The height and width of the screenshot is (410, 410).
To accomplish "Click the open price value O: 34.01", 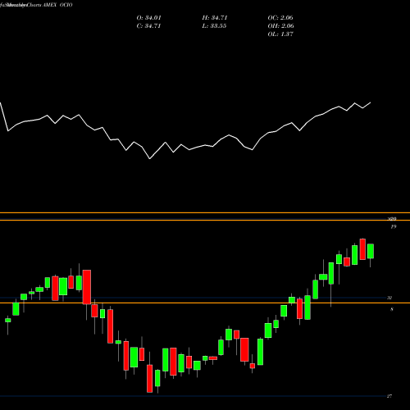I will pyautogui.click(x=148, y=18).
